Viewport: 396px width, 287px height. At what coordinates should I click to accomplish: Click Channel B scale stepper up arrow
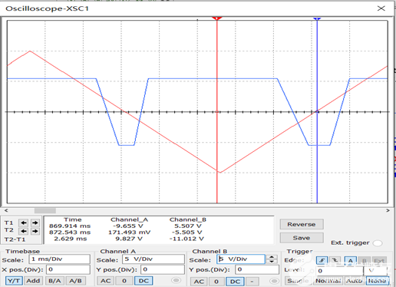coord(272,257)
